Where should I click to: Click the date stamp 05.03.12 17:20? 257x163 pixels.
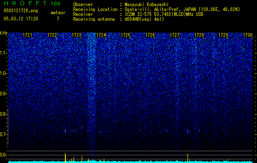[x=21, y=19]
